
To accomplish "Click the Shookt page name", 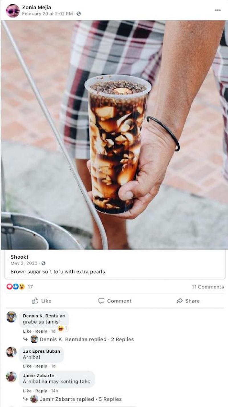I will click(19, 257).
